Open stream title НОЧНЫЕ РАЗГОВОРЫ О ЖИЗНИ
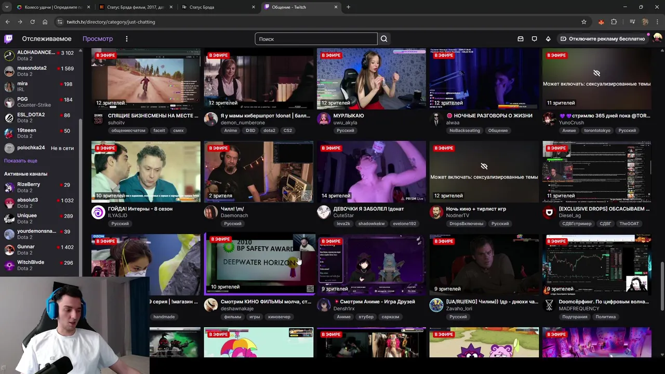The width and height of the screenshot is (665, 374). pyautogui.click(x=489, y=116)
